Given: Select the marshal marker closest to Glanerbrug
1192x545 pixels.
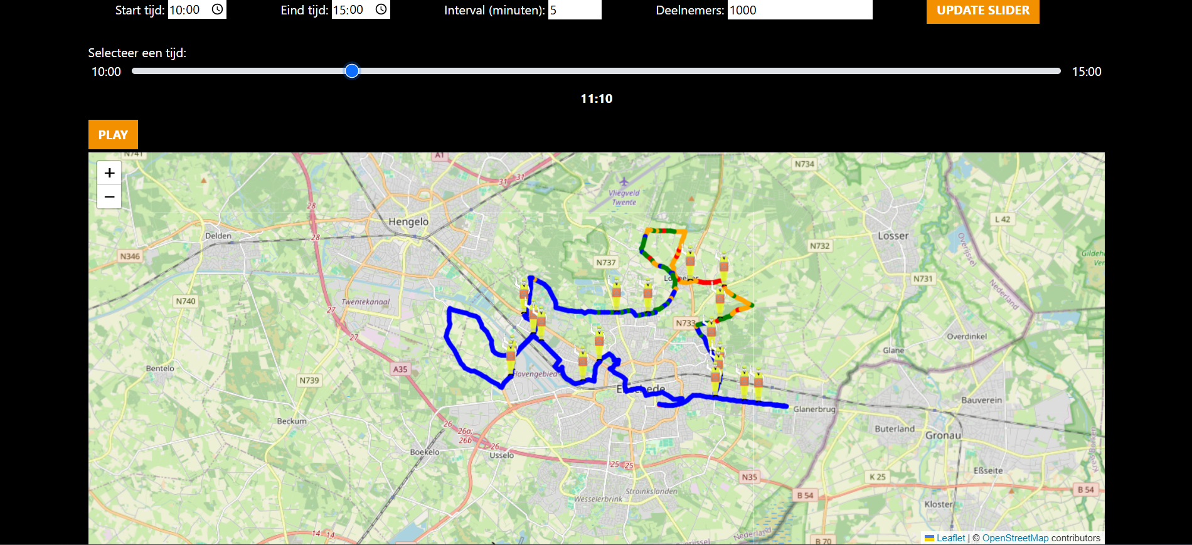Looking at the screenshot, I should 758,384.
